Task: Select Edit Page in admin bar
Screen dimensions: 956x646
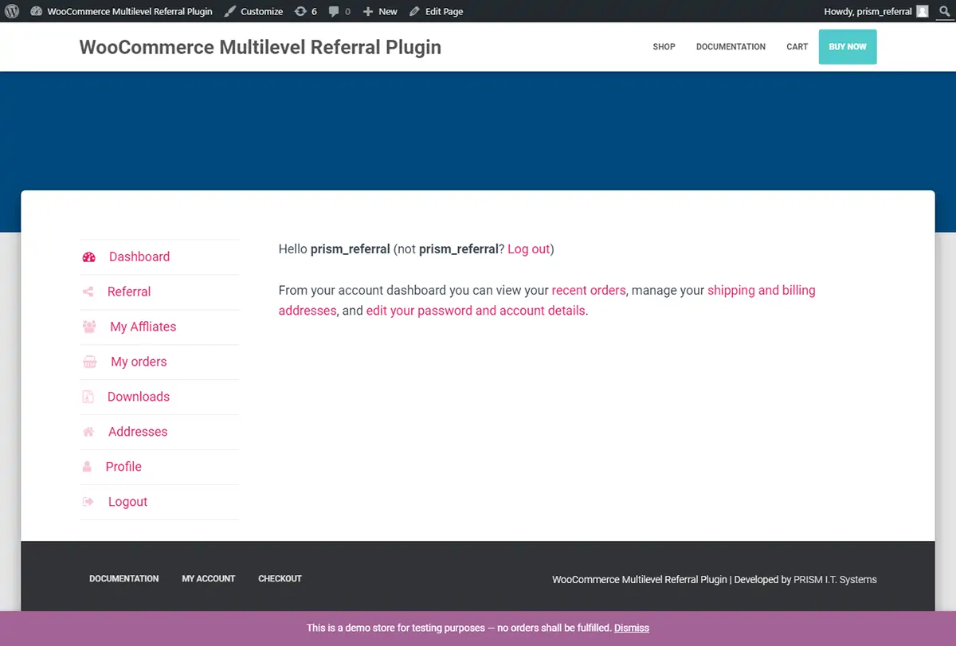Action: click(x=436, y=11)
